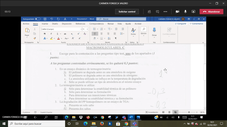Toggle the Autoguardado switch

click(38, 19)
